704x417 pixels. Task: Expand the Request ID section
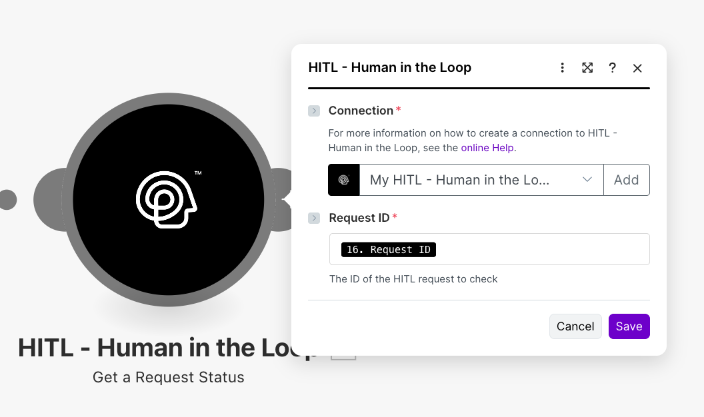tap(313, 218)
